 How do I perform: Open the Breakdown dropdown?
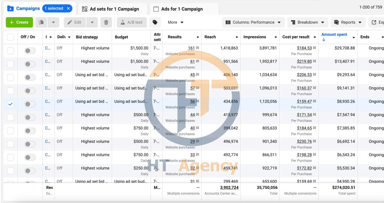(x=307, y=22)
